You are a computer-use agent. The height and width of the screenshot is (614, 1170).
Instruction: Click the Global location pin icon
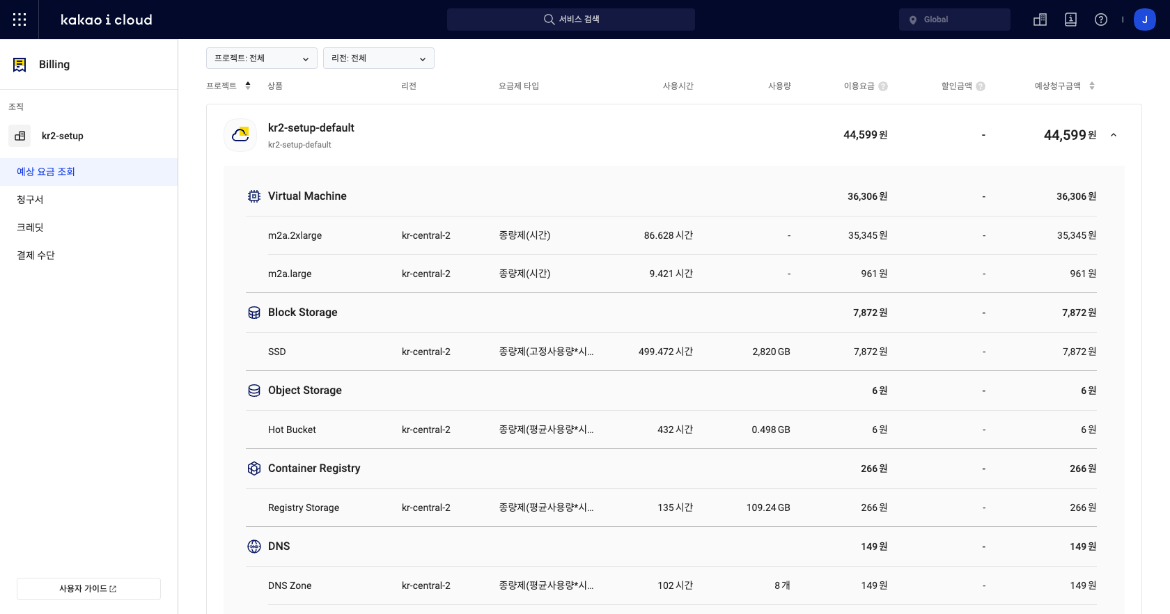click(x=913, y=19)
